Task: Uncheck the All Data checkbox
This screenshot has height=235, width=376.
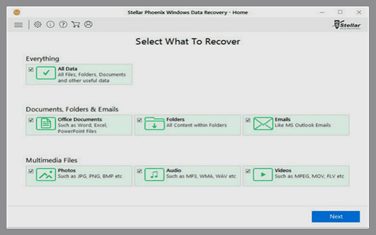Action: (31, 69)
